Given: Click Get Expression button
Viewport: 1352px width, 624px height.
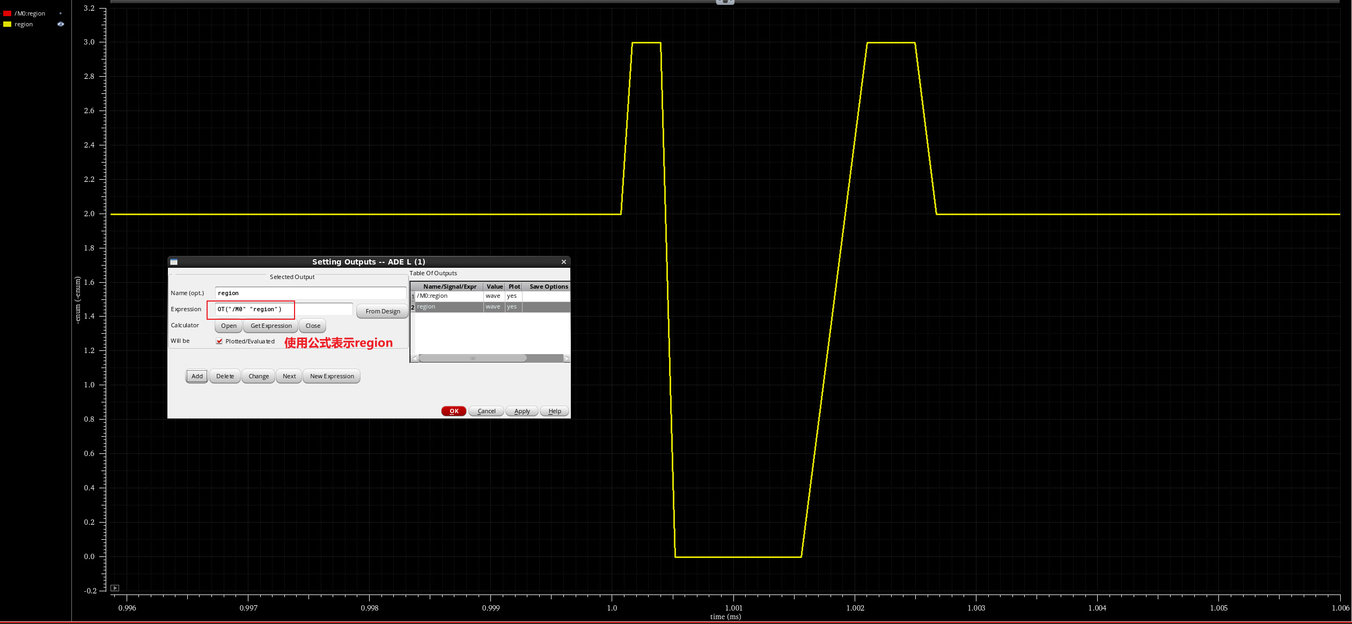Looking at the screenshot, I should 271,326.
